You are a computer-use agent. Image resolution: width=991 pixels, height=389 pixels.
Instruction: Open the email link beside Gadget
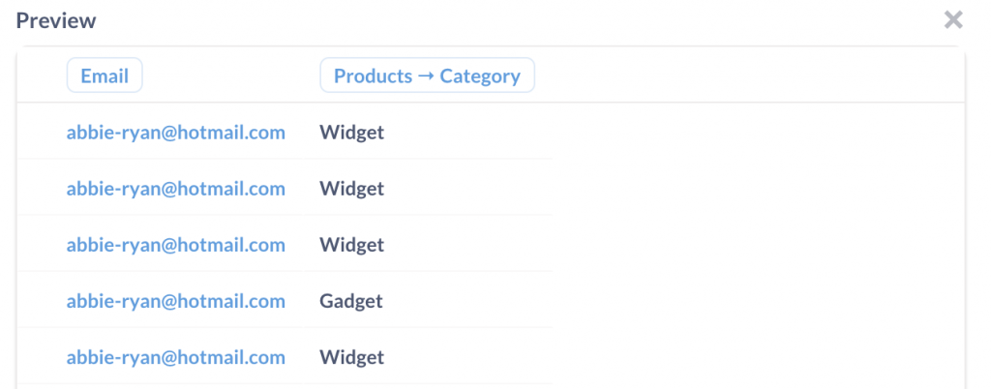click(176, 301)
